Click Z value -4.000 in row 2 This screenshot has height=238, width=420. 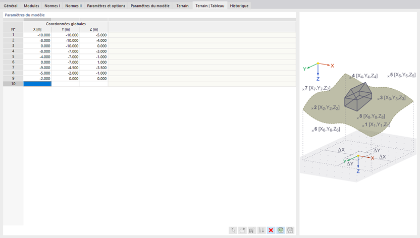pyautogui.click(x=94, y=40)
